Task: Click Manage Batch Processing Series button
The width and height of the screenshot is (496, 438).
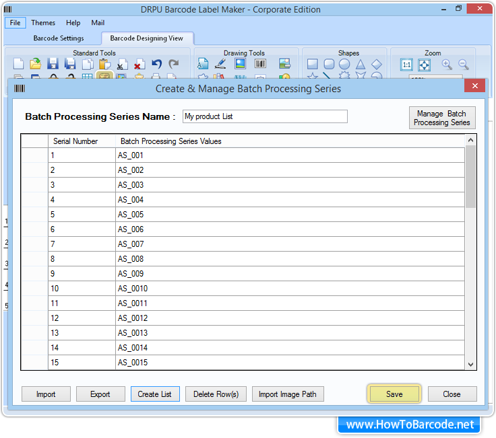Action: (x=441, y=118)
